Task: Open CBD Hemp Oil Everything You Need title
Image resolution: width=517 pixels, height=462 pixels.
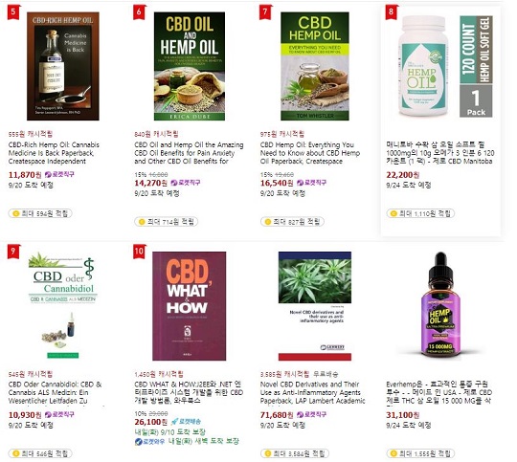Action: (x=310, y=153)
